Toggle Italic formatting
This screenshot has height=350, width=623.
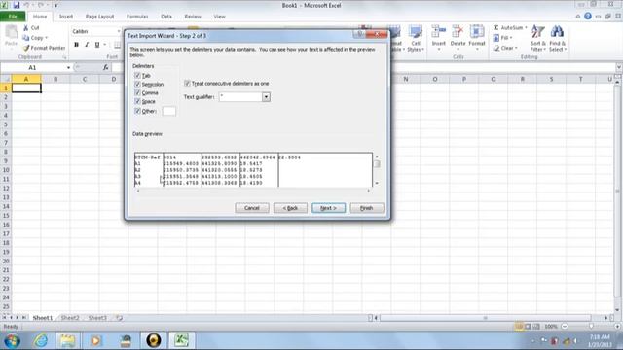point(87,45)
